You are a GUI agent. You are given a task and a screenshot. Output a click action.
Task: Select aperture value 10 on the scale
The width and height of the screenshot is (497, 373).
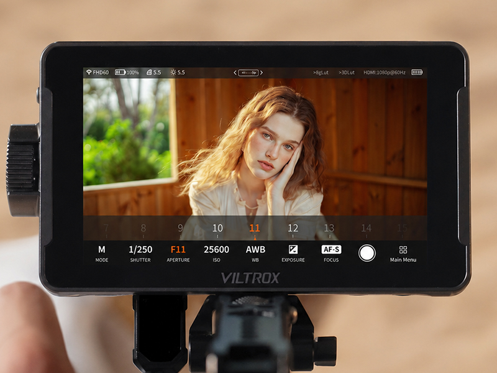[x=217, y=228]
